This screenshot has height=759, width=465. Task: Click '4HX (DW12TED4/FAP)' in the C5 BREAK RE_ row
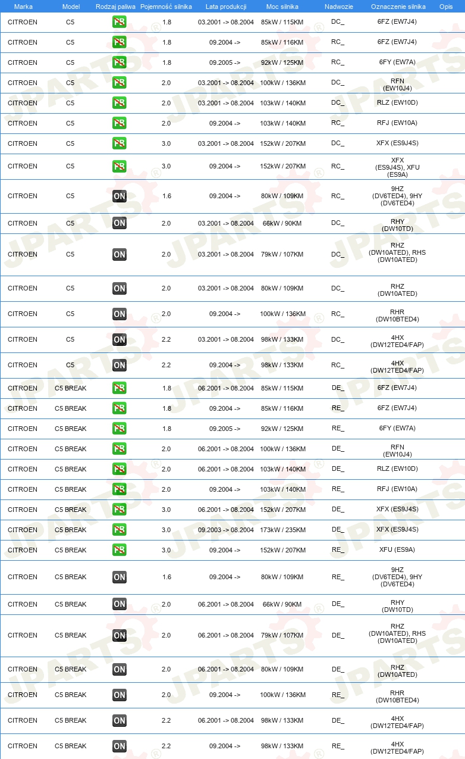pos(397,748)
